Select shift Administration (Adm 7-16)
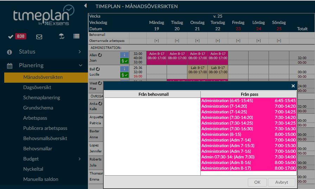The height and width of the screenshot is (189, 315). 249,151
